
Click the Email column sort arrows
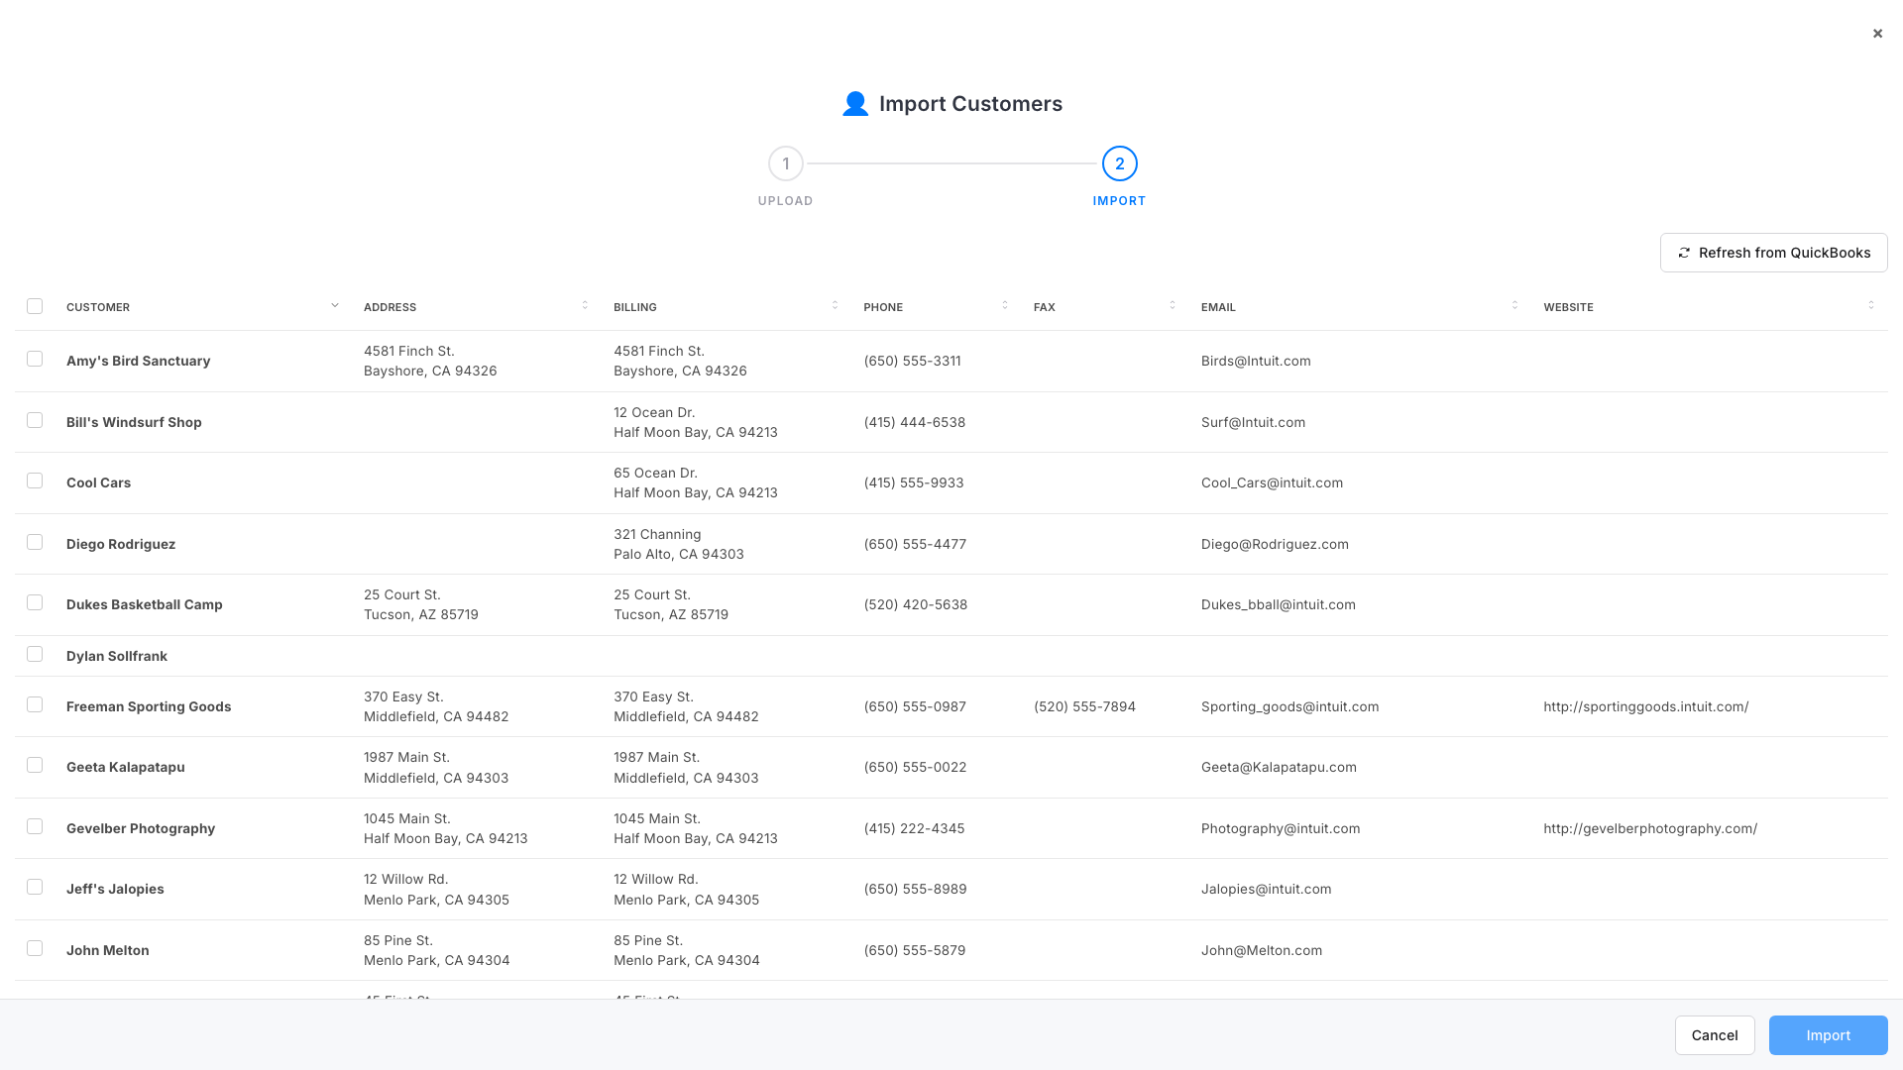click(1514, 305)
